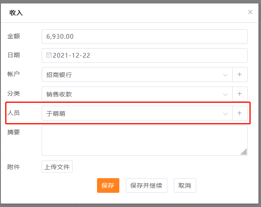Click the 金额 amount input field
261x207 pixels.
tap(144, 37)
